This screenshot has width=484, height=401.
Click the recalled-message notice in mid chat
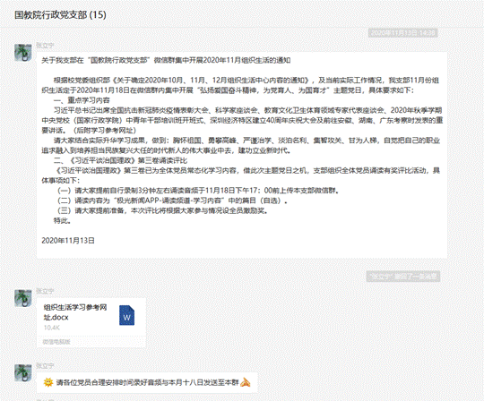click(403, 277)
